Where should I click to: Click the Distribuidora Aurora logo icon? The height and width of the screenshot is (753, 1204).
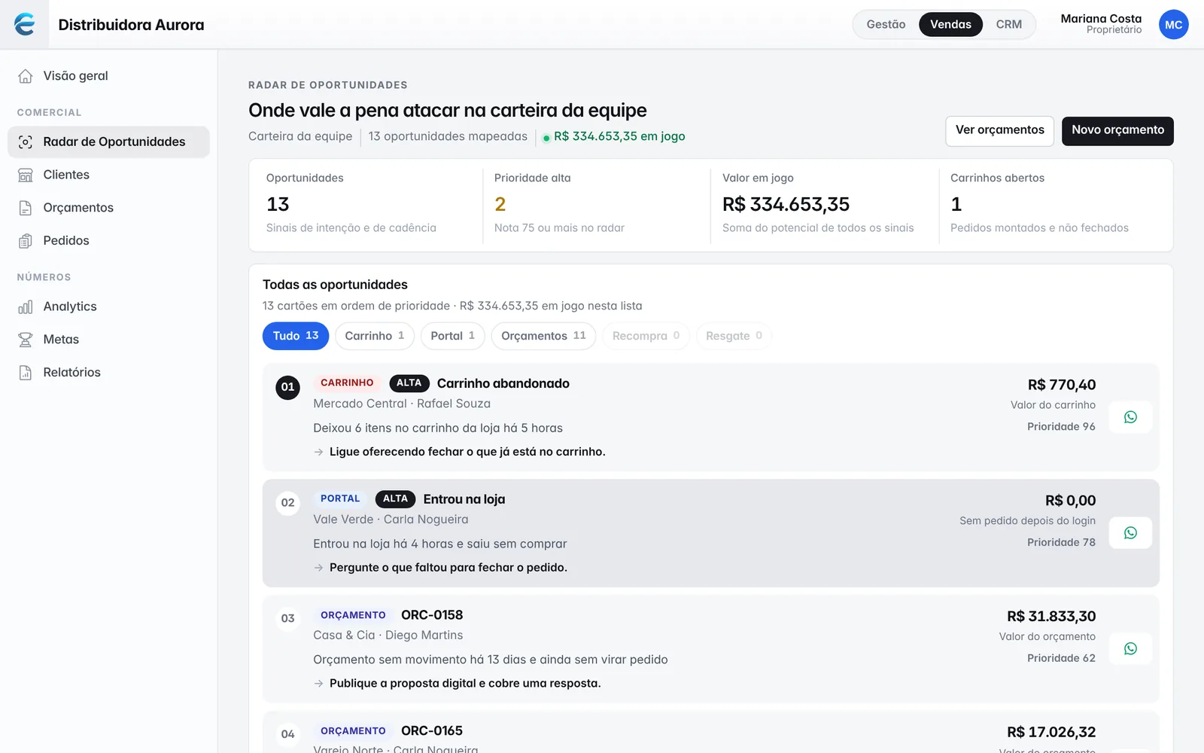(24, 24)
